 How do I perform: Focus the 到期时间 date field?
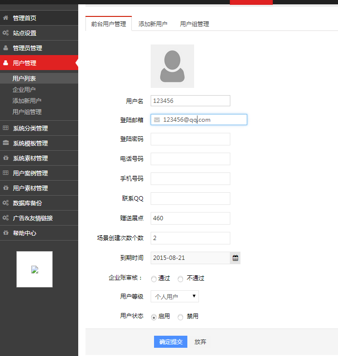[190, 258]
